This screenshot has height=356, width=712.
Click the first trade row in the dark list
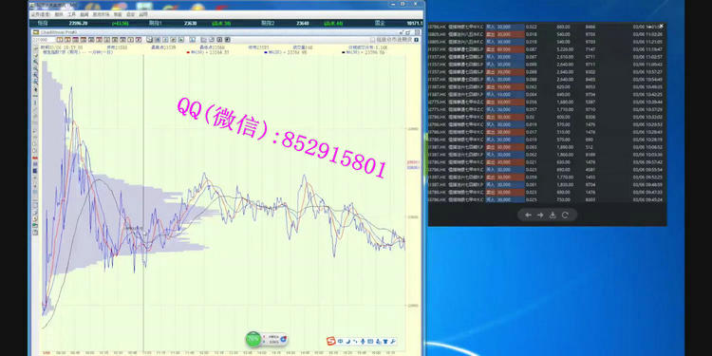pyautogui.click(x=547, y=27)
